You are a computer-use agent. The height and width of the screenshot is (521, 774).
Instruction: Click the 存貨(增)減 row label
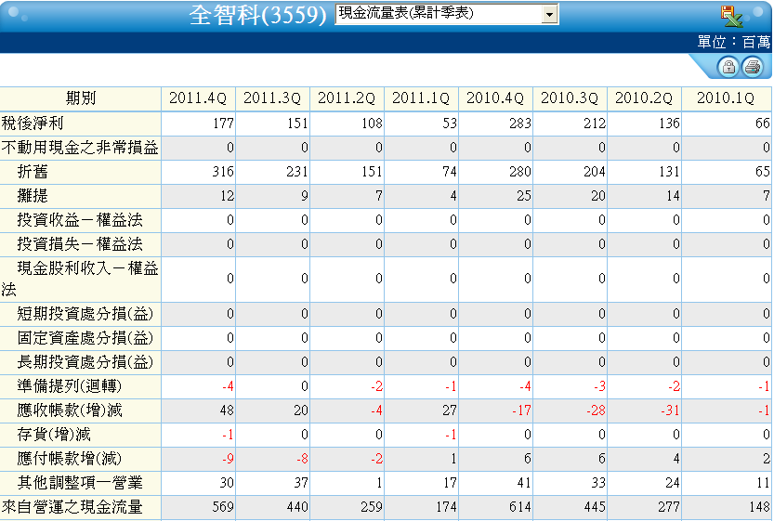click(x=54, y=435)
